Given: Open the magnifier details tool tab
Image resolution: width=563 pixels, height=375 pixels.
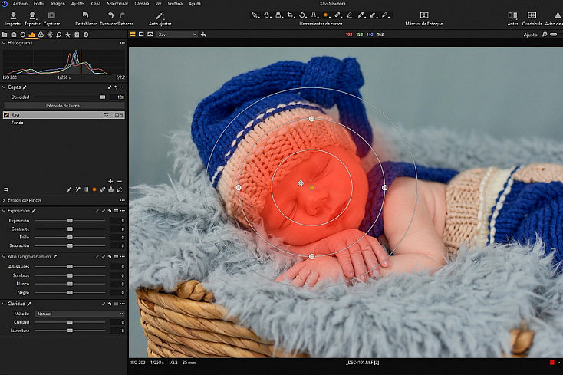Looking at the screenshot, I should (x=58, y=35).
